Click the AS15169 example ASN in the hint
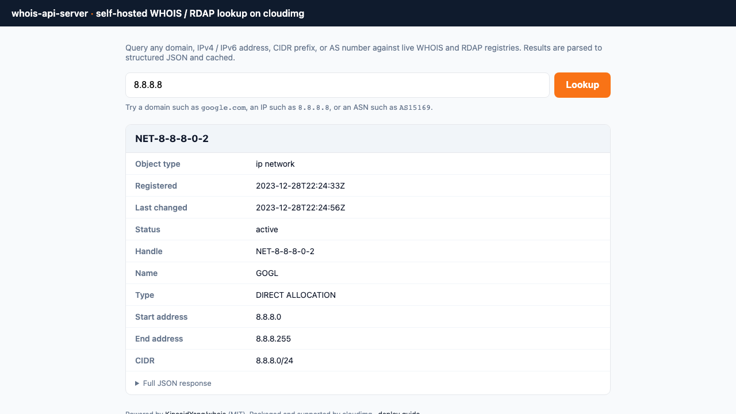The image size is (736, 414). click(x=415, y=108)
